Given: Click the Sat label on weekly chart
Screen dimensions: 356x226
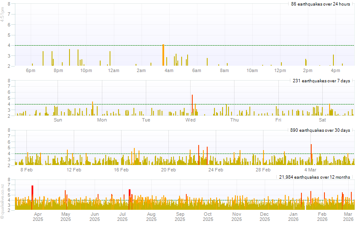Looking at the screenshot, I should 322,120.
